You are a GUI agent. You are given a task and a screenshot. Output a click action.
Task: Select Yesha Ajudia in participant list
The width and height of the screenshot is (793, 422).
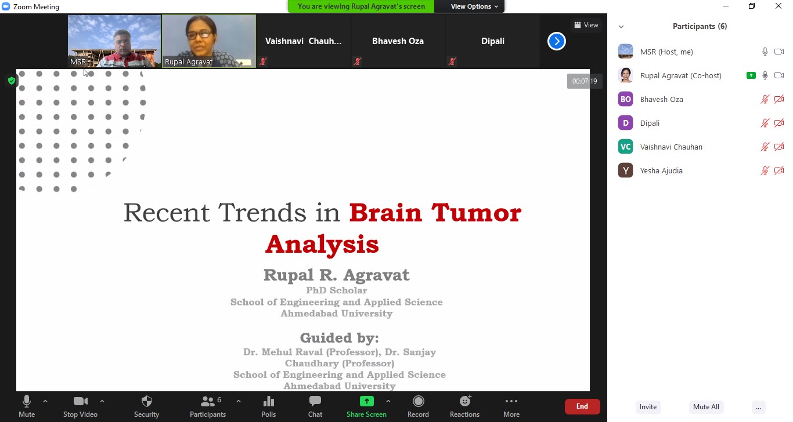(x=661, y=171)
